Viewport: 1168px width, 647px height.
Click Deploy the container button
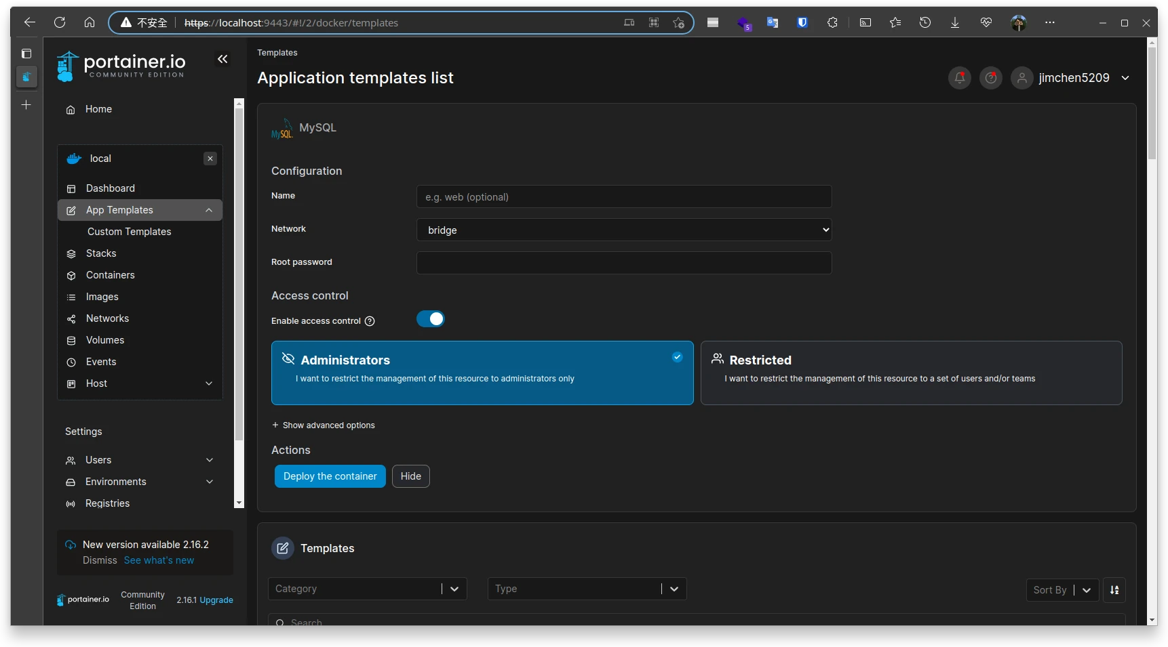pyautogui.click(x=330, y=476)
